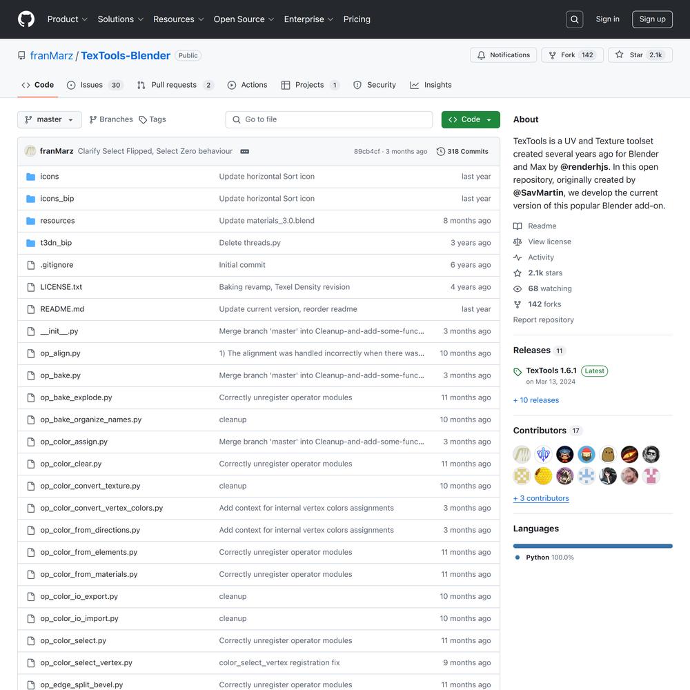
Task: Click the Fork button
Action: coord(572,55)
